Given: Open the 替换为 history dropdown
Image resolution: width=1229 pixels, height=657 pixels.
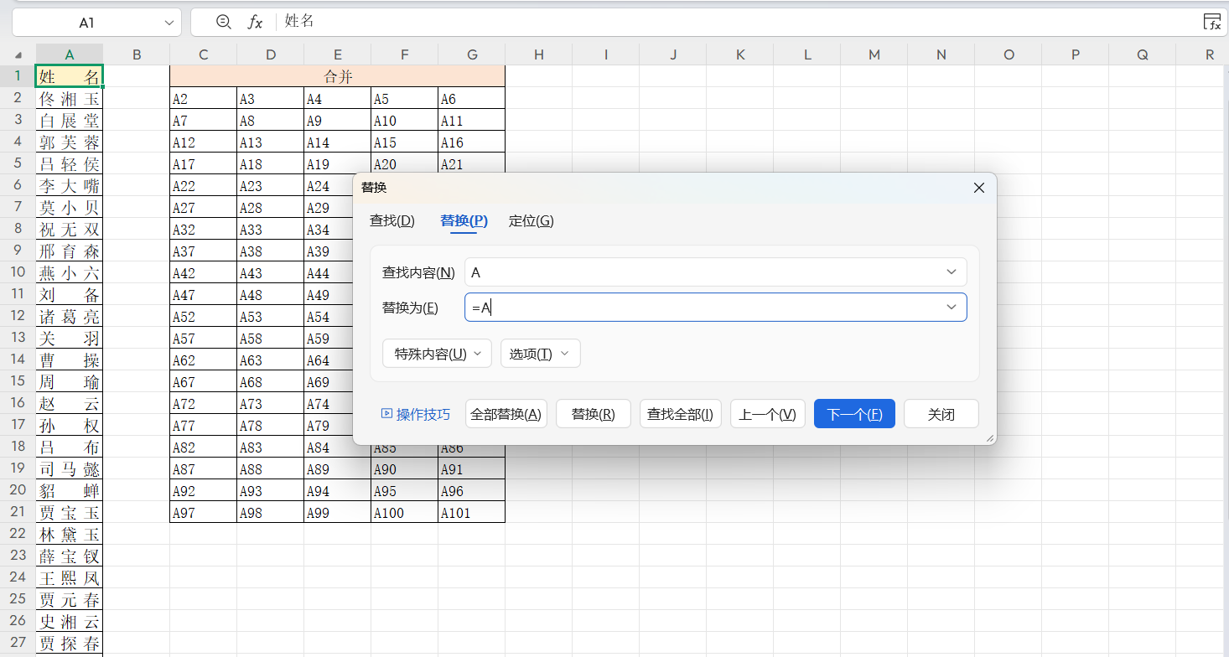Looking at the screenshot, I should tap(951, 307).
